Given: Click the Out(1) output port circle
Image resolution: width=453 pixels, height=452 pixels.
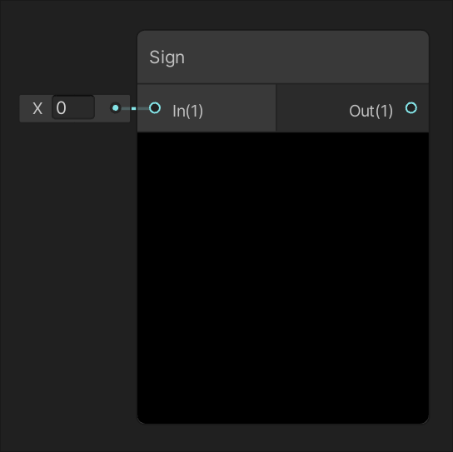Looking at the screenshot, I should tap(411, 108).
